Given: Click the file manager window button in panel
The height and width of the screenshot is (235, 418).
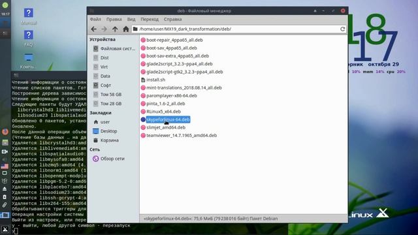Looking at the screenshot, I should (5, 215).
